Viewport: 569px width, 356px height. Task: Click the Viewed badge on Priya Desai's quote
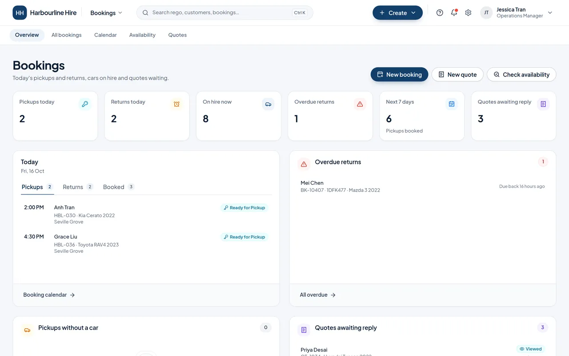531,349
